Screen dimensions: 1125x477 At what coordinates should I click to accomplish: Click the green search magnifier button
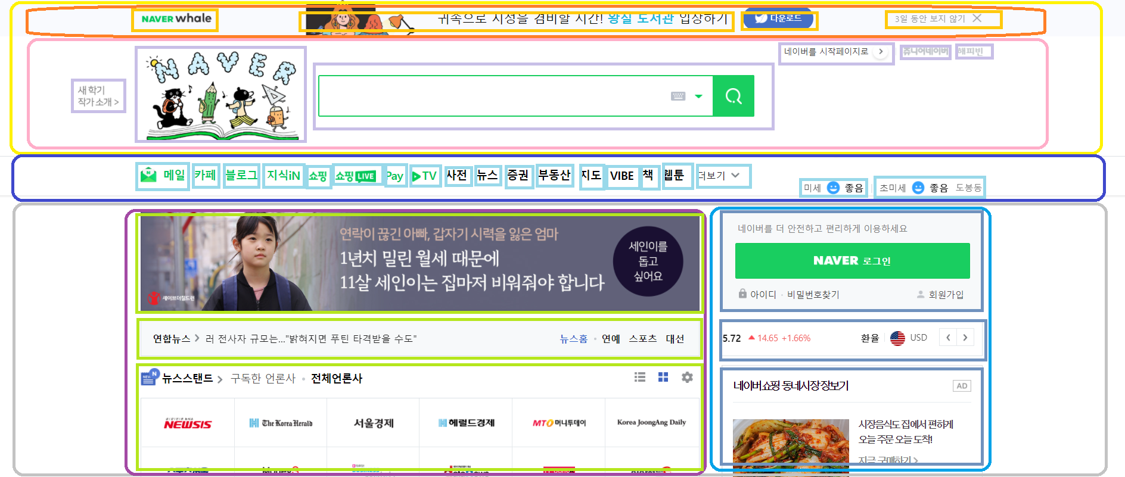[734, 96]
